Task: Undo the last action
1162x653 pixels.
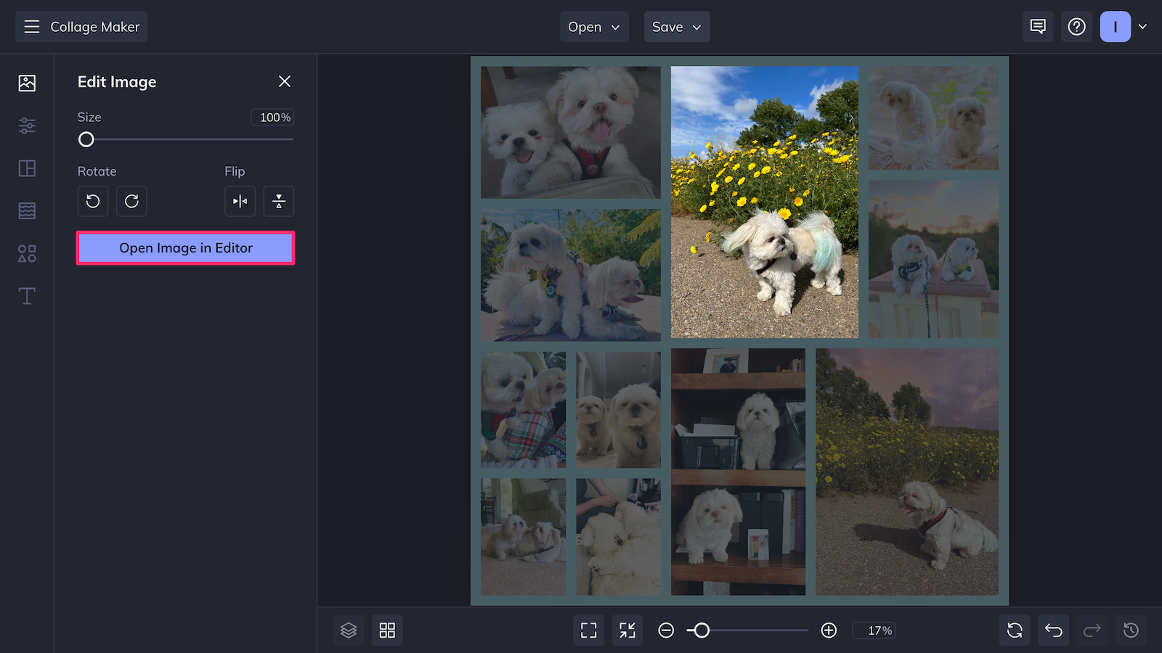Action: point(1053,630)
